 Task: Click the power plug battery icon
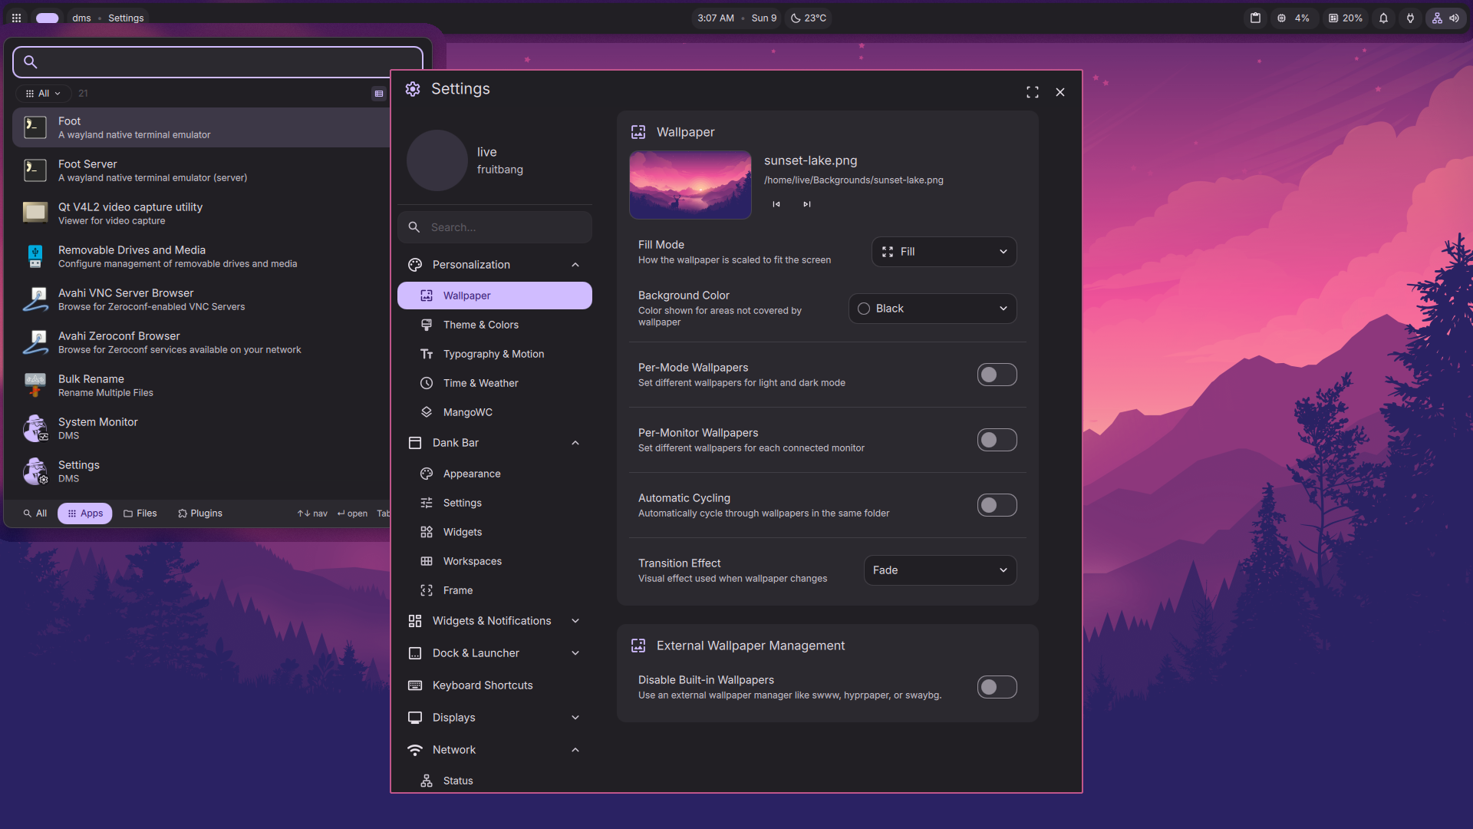pos(1410,18)
